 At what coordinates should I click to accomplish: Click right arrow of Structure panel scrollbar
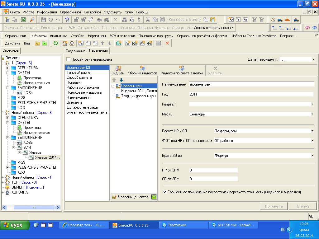click(x=58, y=207)
